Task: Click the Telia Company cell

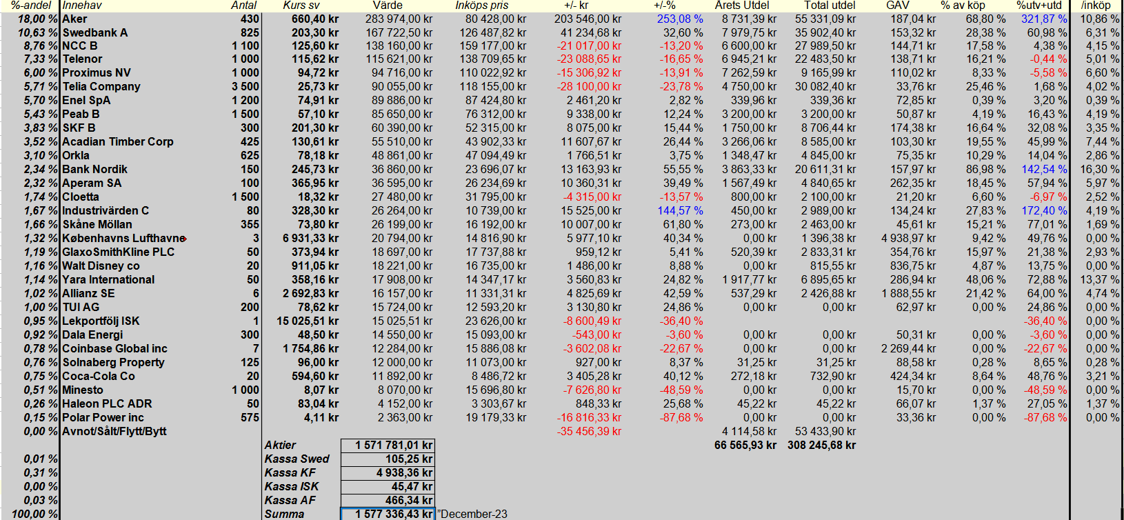Action: 101,87
